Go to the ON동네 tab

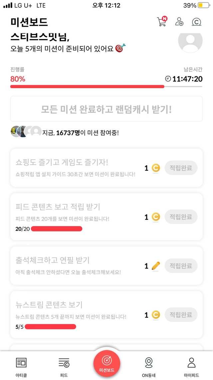coord(149,366)
